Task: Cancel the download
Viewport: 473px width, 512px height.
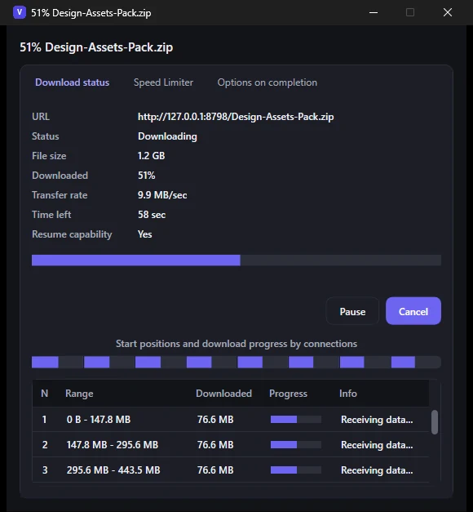Action: (413, 311)
